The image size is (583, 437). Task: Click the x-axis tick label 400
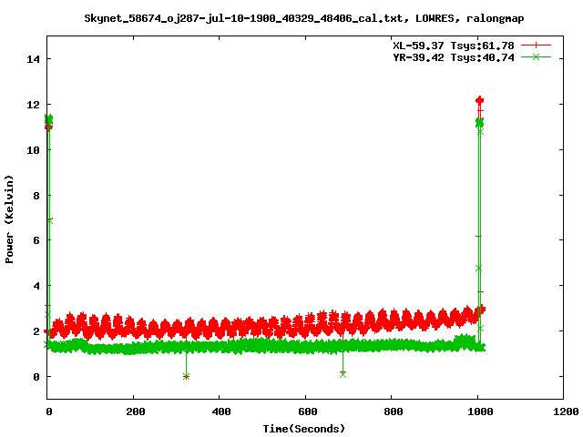coord(221,412)
